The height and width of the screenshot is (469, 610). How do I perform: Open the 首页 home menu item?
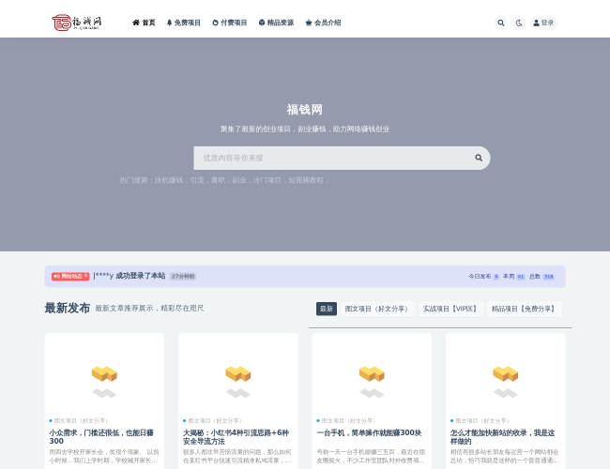[x=144, y=23]
